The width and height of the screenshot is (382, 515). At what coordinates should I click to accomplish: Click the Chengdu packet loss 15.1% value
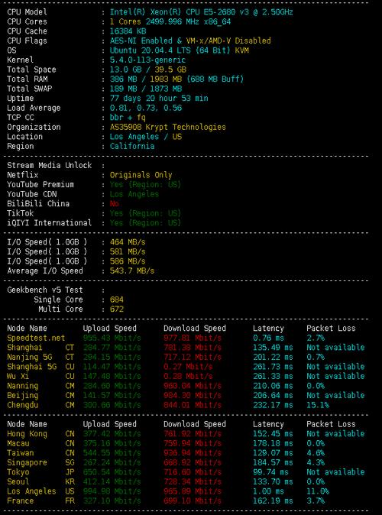click(318, 405)
